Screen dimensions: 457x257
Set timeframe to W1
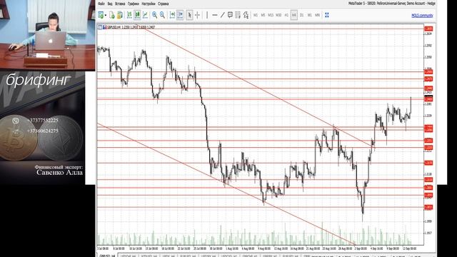click(x=309, y=15)
